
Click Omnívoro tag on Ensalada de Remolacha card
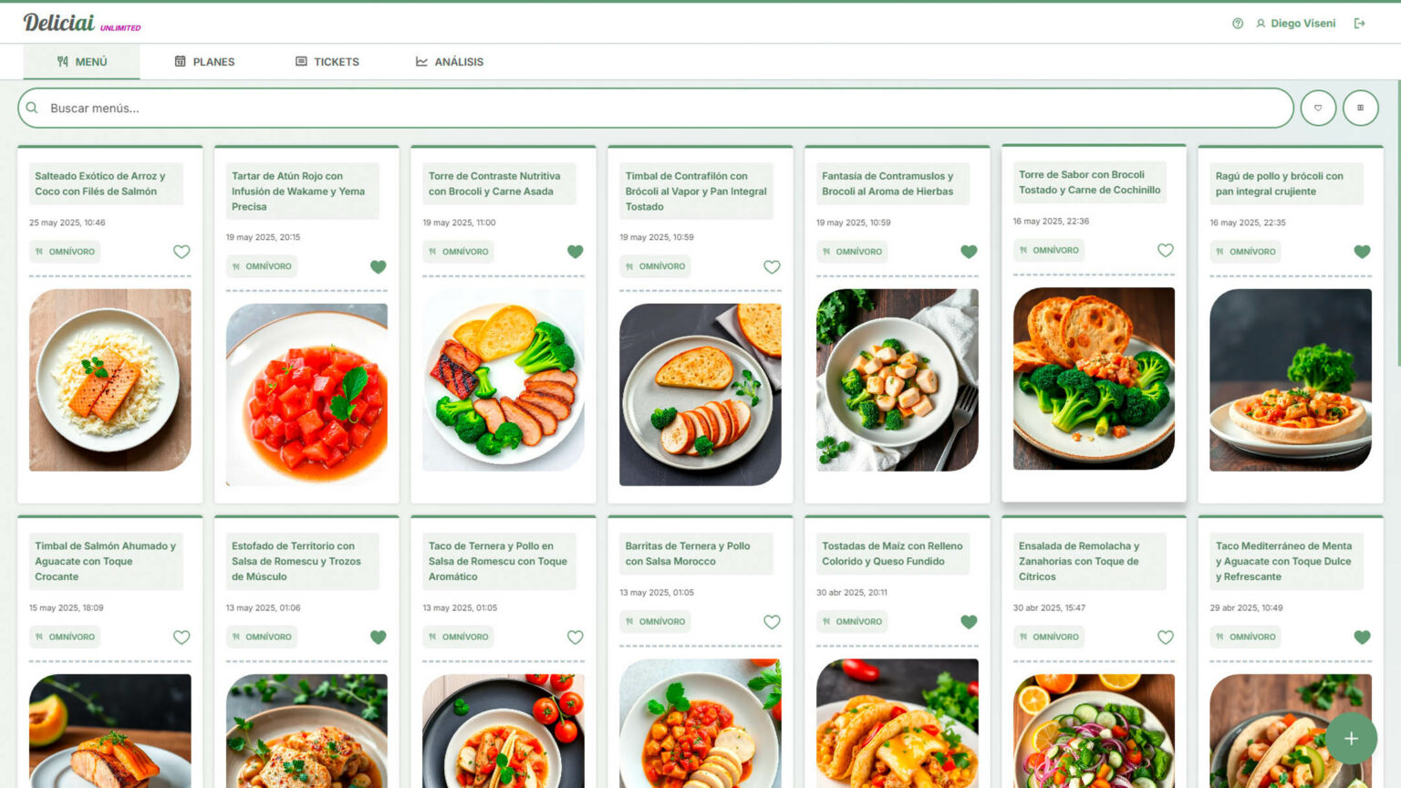[x=1048, y=638]
